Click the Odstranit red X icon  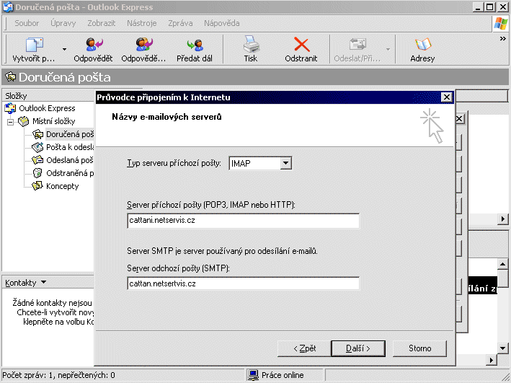point(301,45)
